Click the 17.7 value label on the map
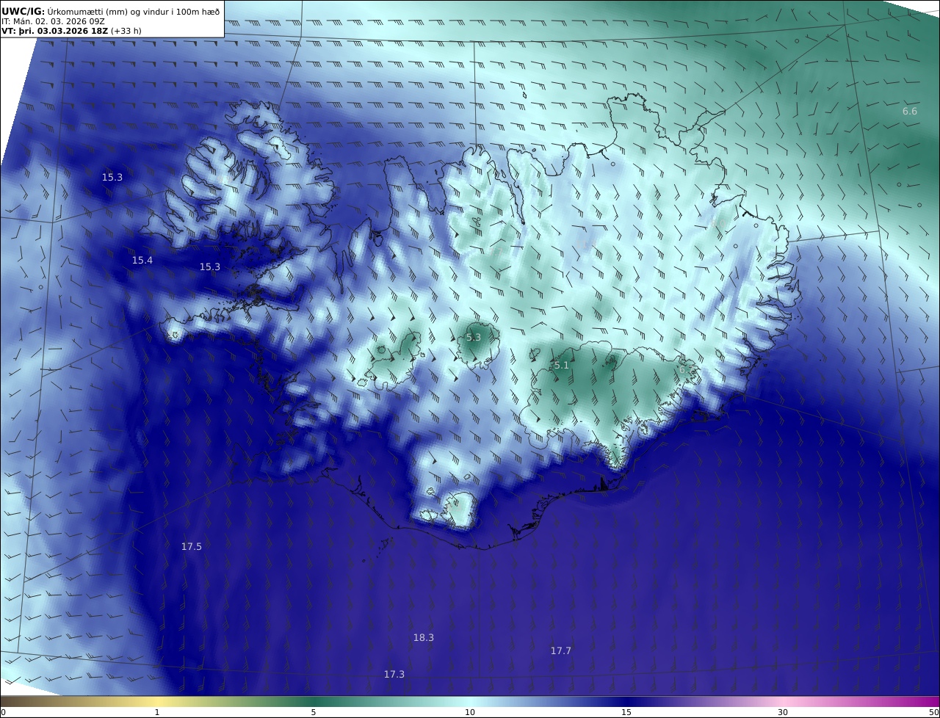This screenshot has height=718, width=940. [561, 650]
